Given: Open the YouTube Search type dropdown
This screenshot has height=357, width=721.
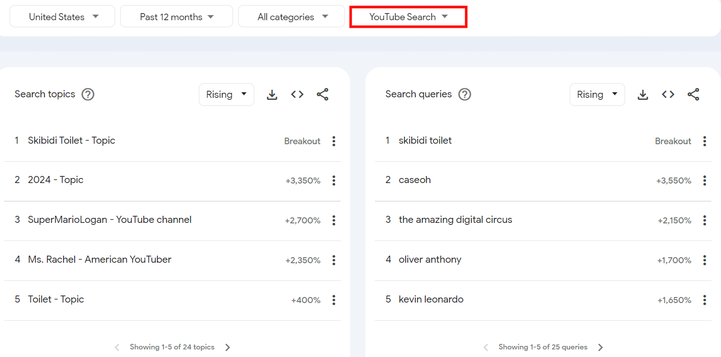Looking at the screenshot, I should (408, 16).
